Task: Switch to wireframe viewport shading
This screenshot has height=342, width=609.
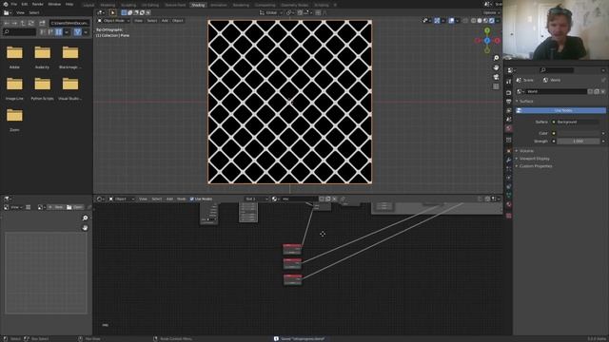Action: click(x=474, y=21)
